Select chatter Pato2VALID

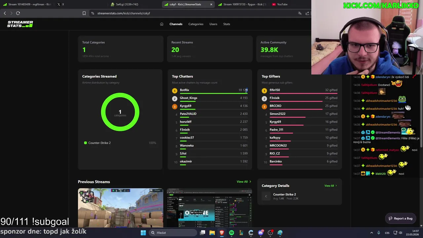coord(188,114)
